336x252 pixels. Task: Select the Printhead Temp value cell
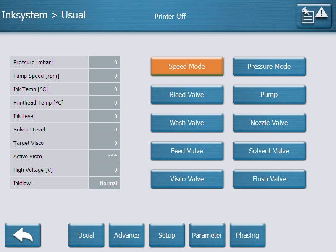[x=104, y=102]
